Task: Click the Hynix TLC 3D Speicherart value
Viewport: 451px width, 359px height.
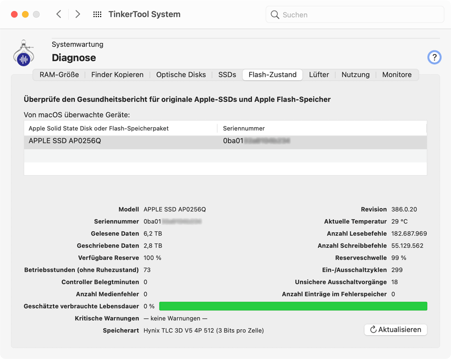Action: point(204,330)
